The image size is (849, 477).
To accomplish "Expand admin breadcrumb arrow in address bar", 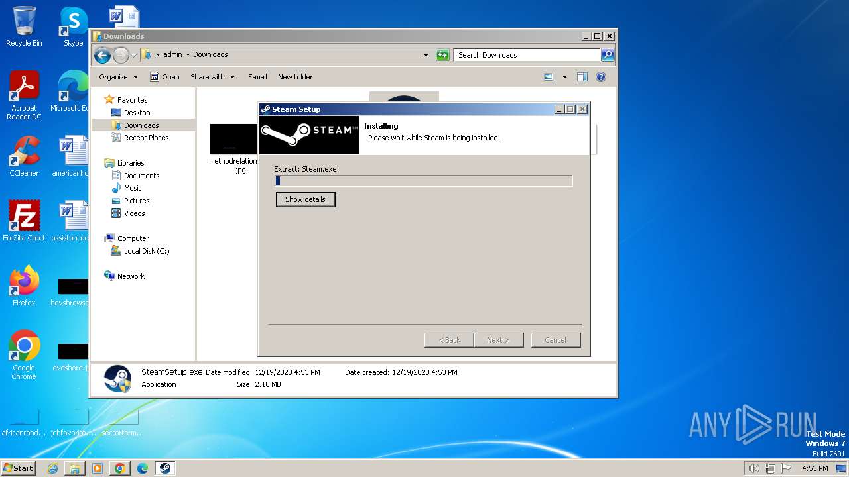I will pyautogui.click(x=188, y=55).
